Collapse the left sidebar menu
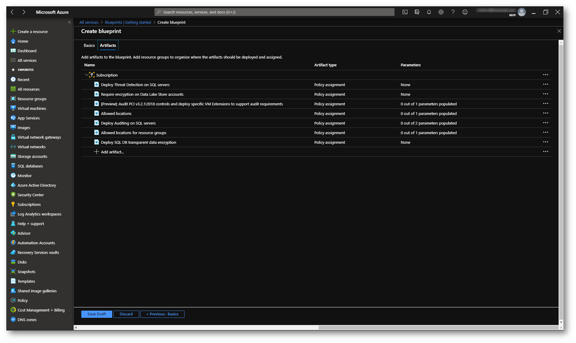 69,22
